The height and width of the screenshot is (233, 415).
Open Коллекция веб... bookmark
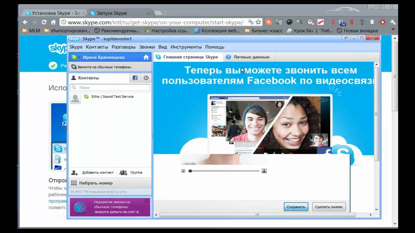217,31
